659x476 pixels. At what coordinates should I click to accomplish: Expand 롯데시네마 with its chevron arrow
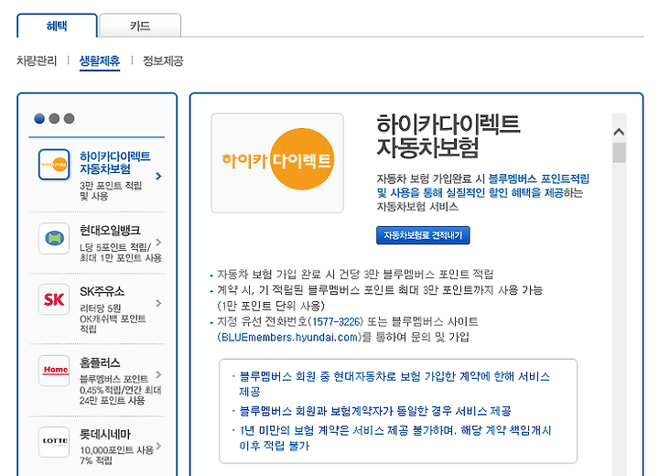click(158, 446)
